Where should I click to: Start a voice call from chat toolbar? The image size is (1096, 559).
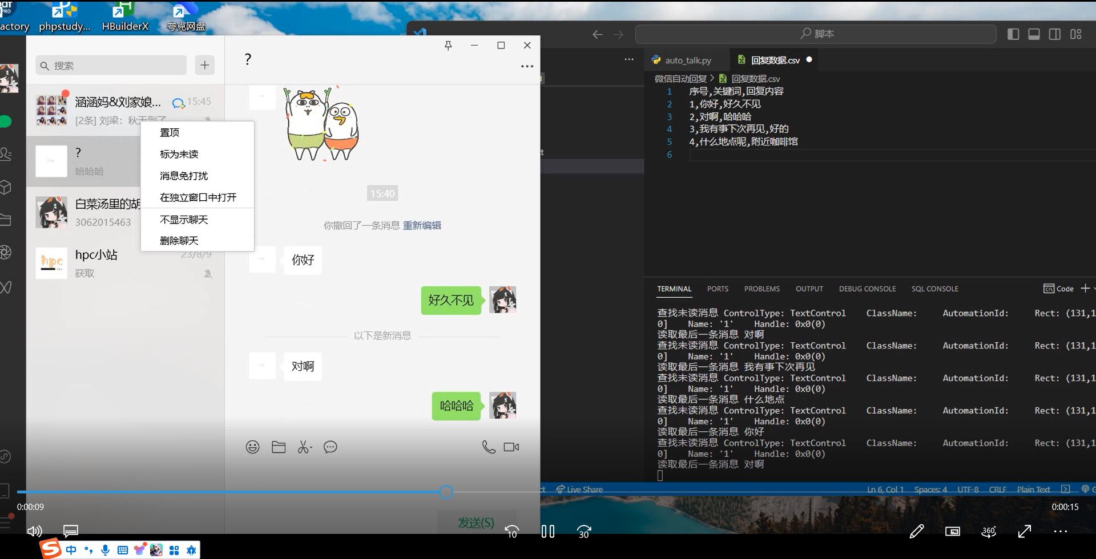click(x=489, y=447)
